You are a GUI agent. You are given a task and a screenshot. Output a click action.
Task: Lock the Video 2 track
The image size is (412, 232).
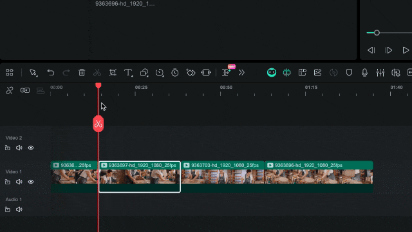(8, 148)
